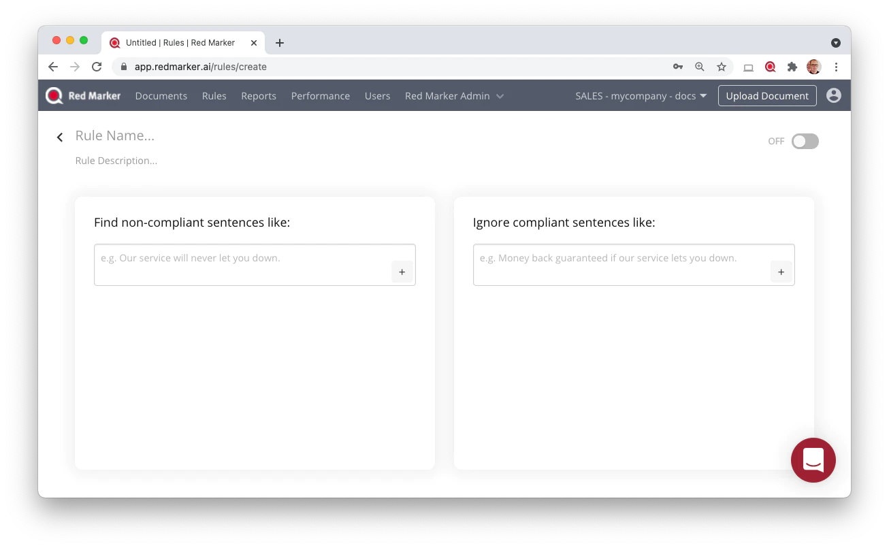Click the Red Marker logo icon
889x548 pixels.
54,96
